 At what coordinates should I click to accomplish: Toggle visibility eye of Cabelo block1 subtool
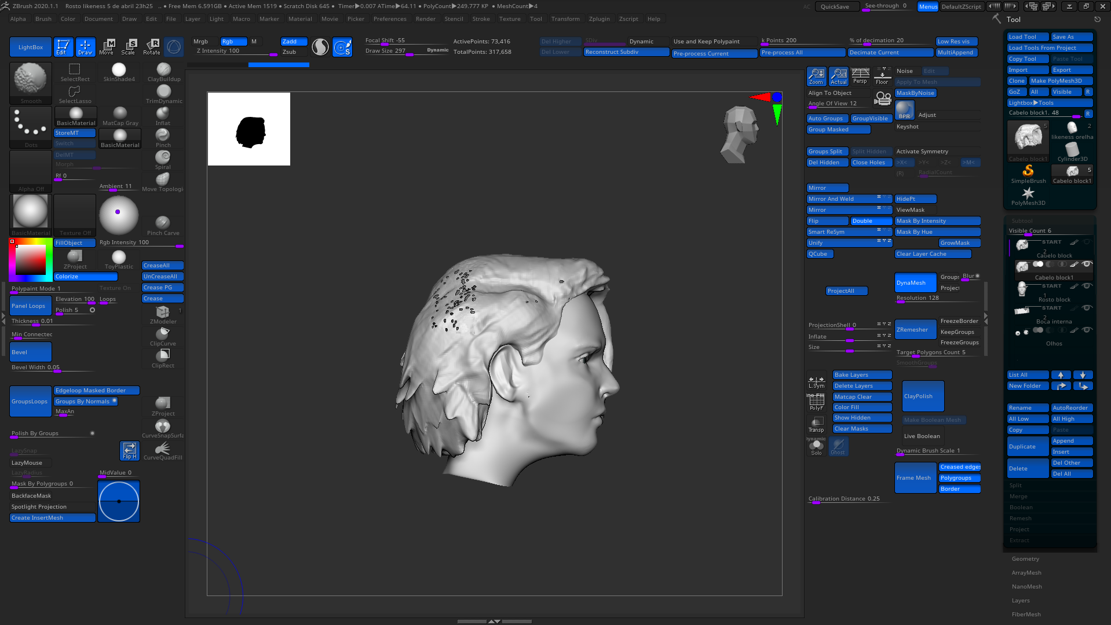pyautogui.click(x=1087, y=264)
